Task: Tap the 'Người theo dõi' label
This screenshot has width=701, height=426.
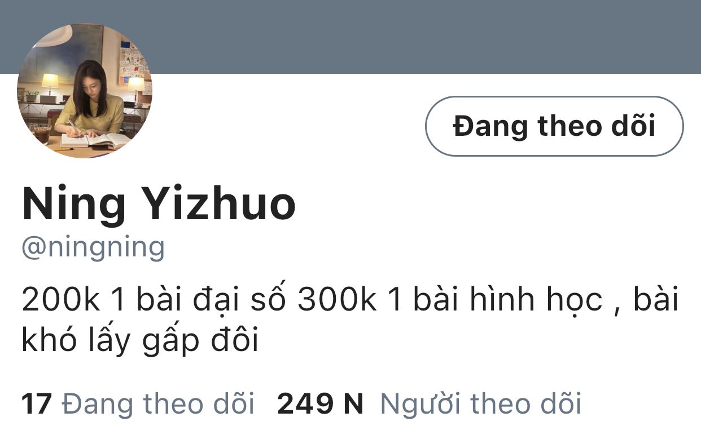Action: click(480, 403)
